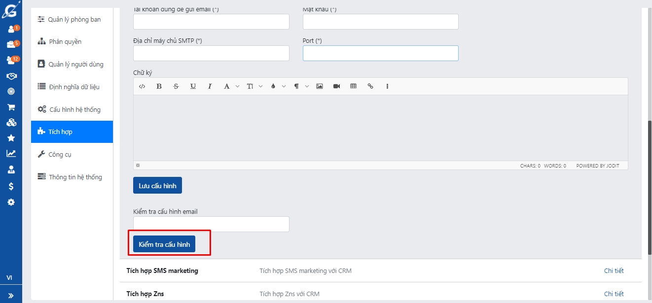652x303 pixels.
Task: Click the Lưu cấu hình button
Action: (157, 186)
